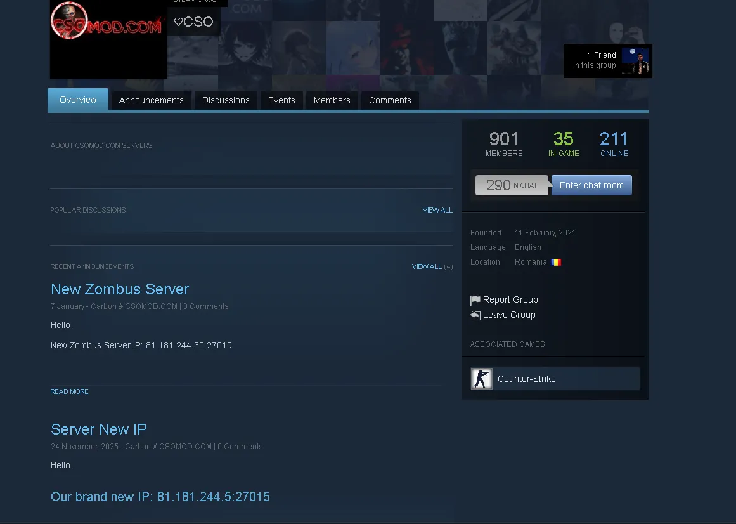Click READ MORE under New Zombus Server

(x=70, y=391)
